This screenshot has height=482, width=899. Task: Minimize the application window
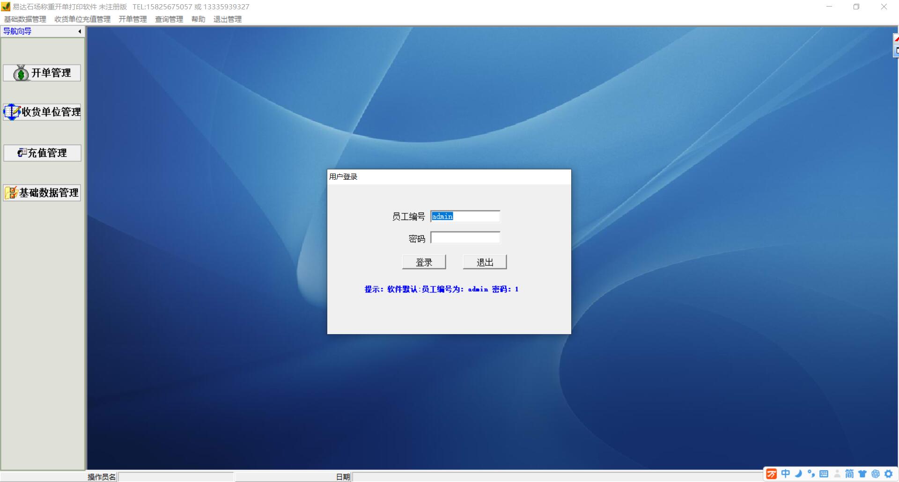coord(829,7)
